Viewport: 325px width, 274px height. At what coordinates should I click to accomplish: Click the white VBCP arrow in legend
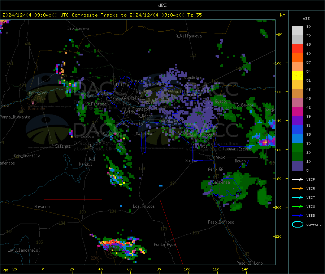tap(298, 179)
